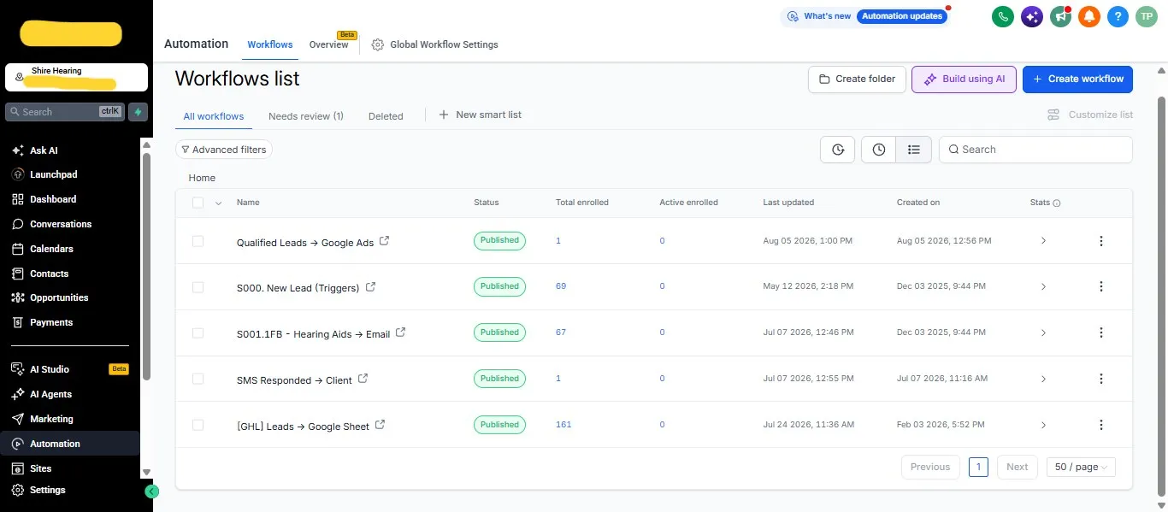Open the 50 / page dropdown
The image size is (1168, 512).
(1081, 467)
